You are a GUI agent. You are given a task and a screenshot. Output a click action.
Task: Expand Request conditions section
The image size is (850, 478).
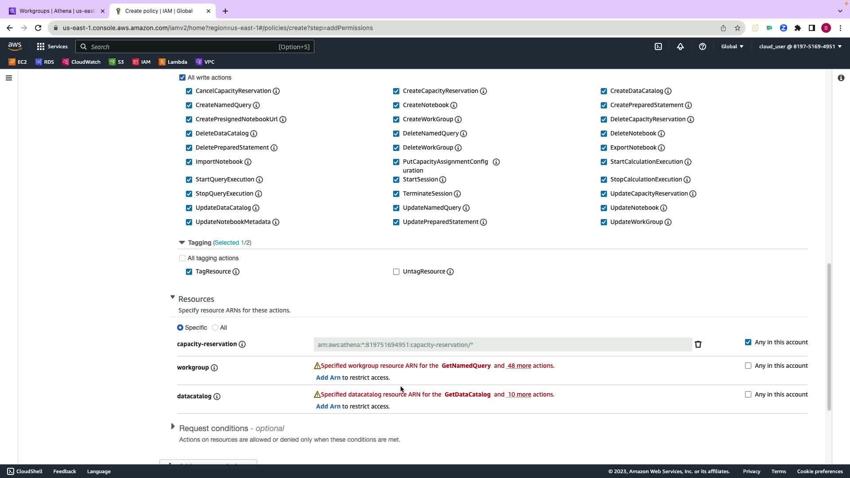pos(173,427)
